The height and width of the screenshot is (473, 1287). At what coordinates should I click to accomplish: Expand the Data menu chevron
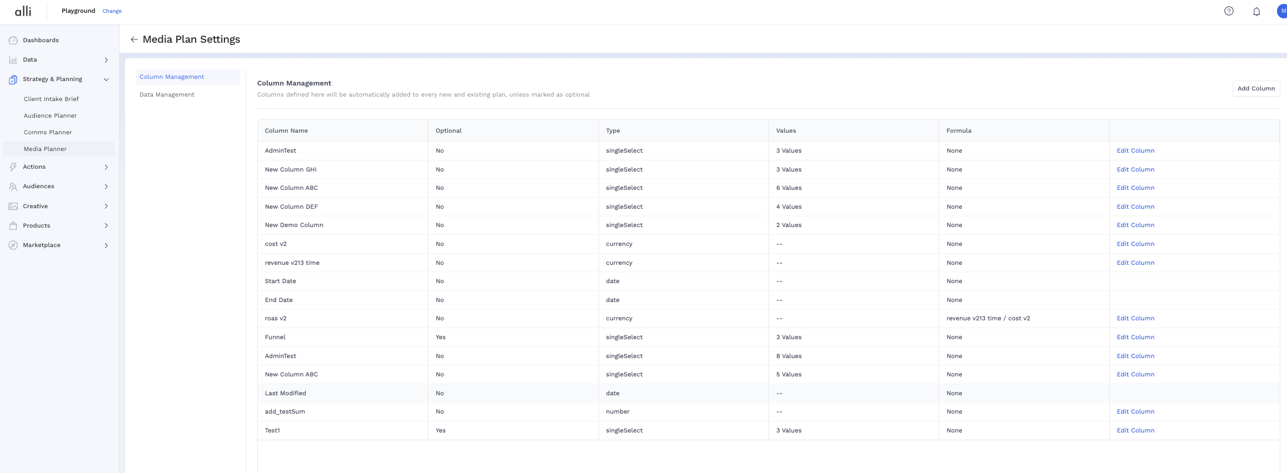point(106,60)
